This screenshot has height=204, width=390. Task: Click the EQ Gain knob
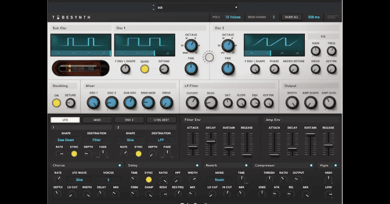tap(315, 51)
